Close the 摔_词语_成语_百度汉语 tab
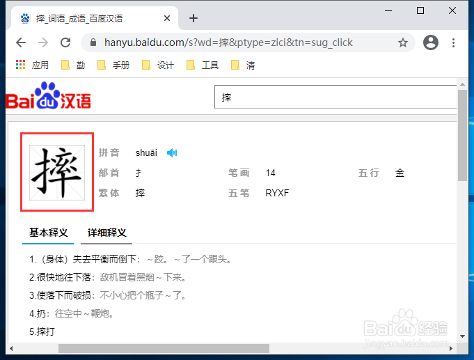The image size is (474, 360). (167, 19)
